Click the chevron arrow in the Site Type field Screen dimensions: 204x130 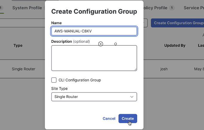(x=132, y=97)
